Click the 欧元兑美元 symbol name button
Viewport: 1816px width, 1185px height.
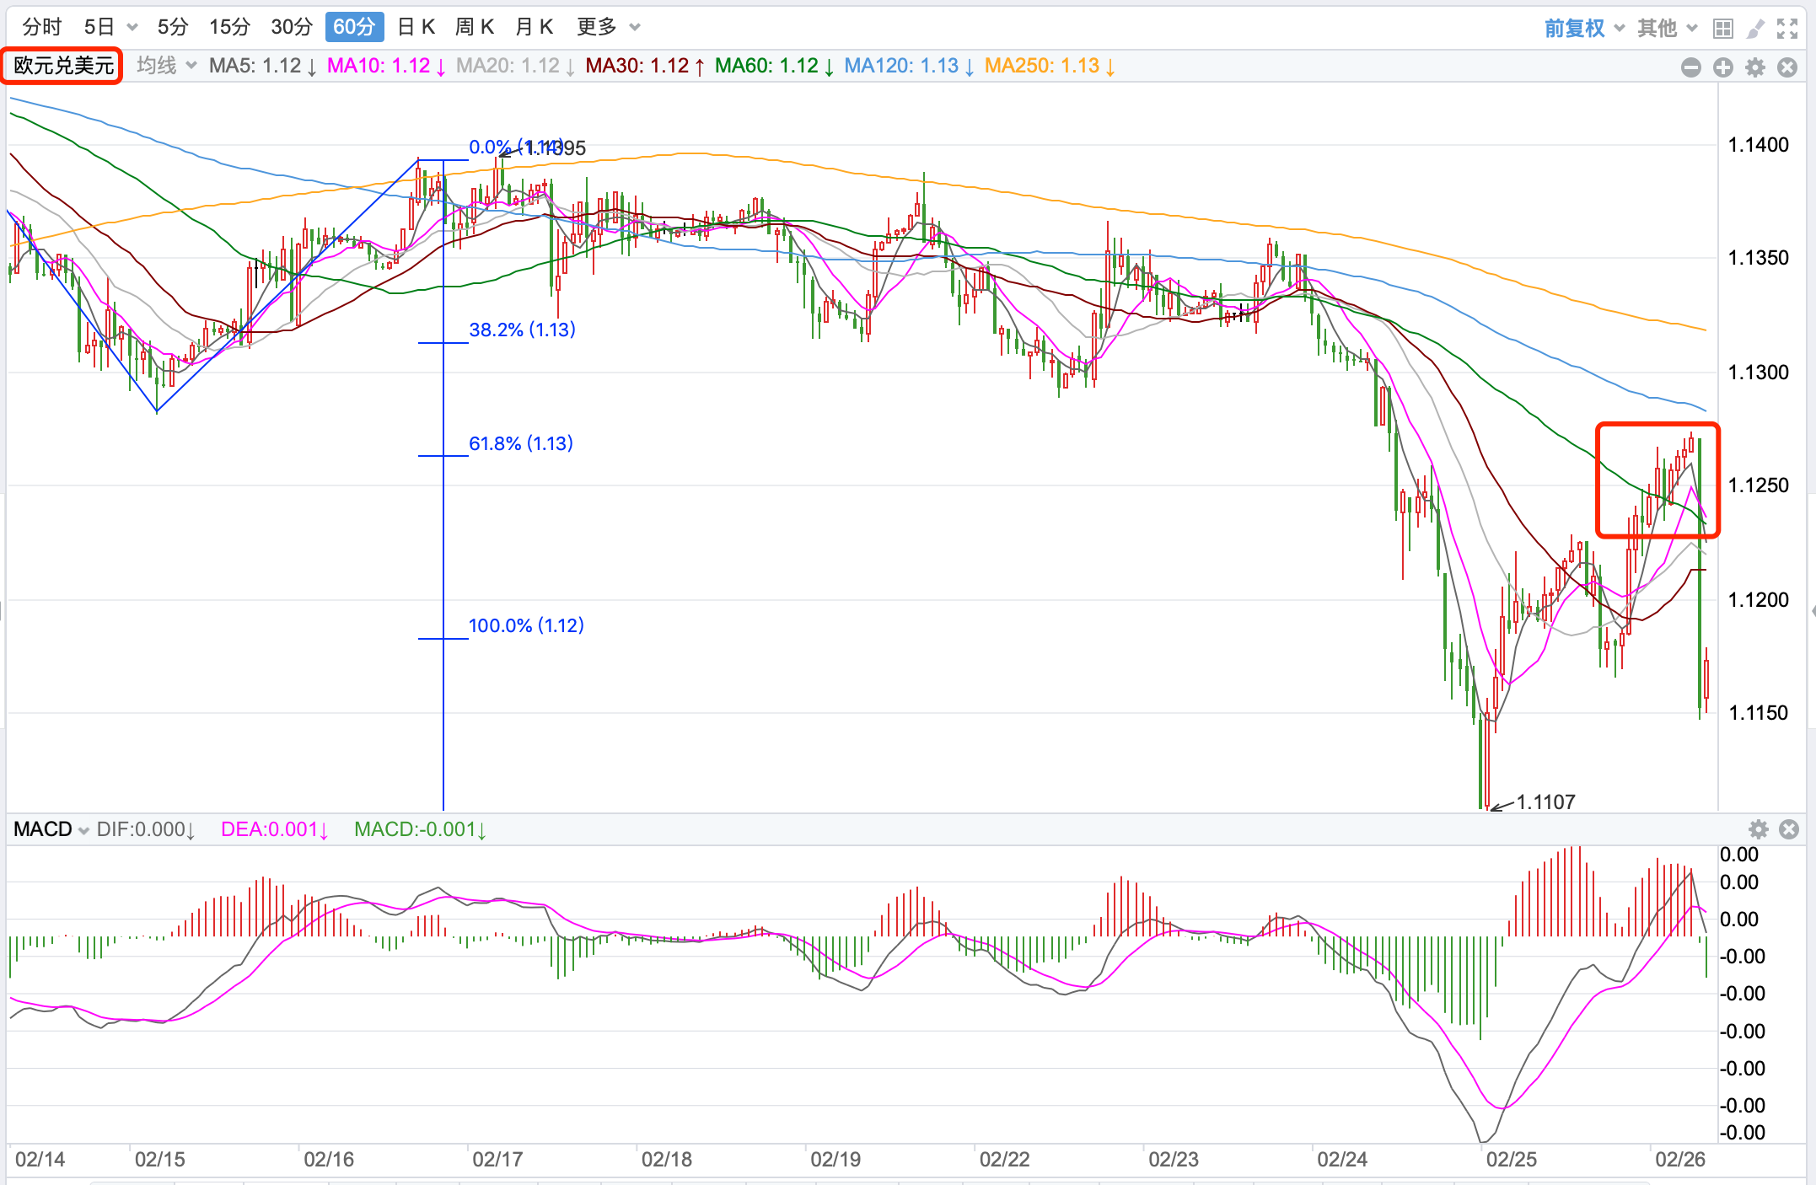(x=63, y=65)
